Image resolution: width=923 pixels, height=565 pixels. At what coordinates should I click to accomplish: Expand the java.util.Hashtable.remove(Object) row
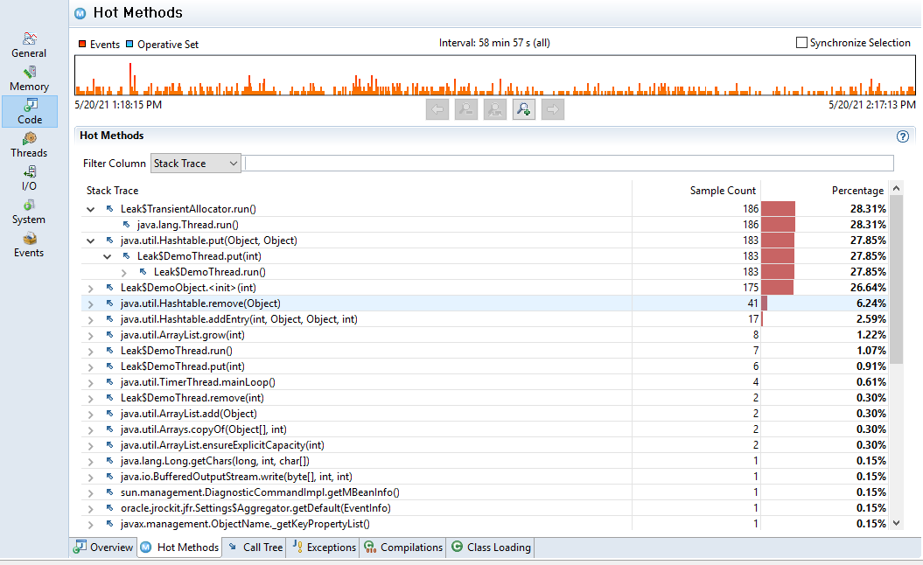click(91, 304)
